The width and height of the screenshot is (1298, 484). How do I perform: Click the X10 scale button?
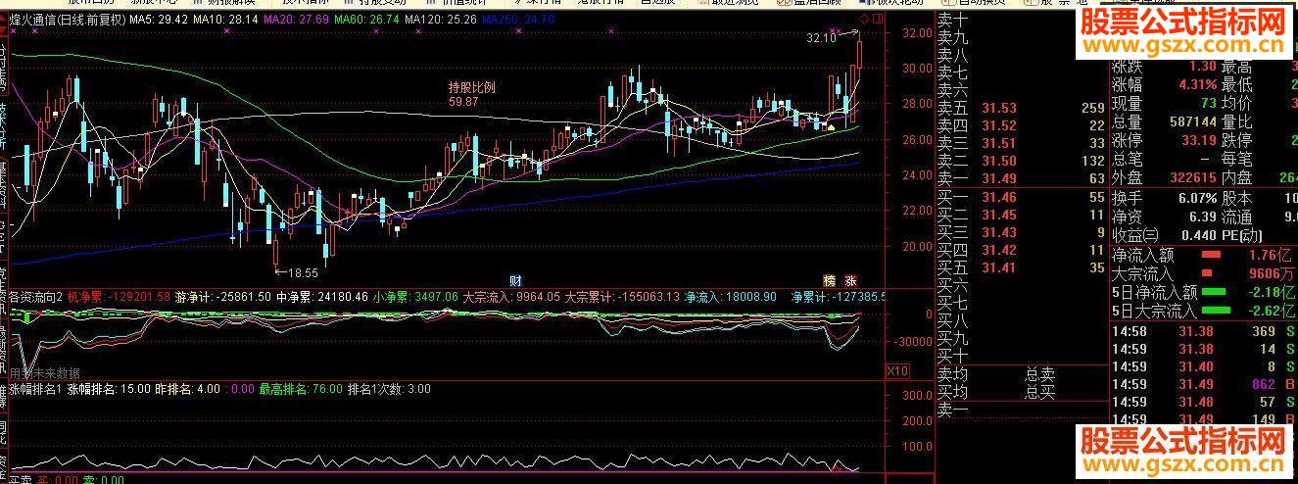coord(896,371)
